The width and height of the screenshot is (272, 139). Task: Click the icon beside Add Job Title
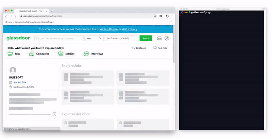click(11, 83)
